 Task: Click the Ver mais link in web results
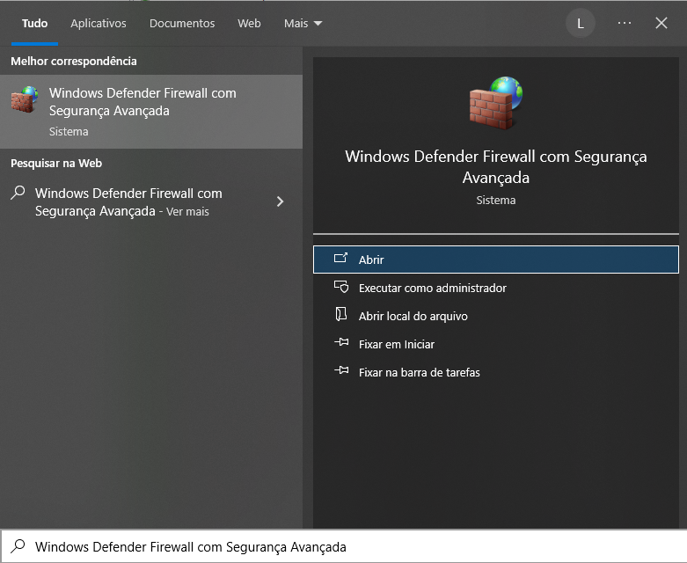(187, 212)
